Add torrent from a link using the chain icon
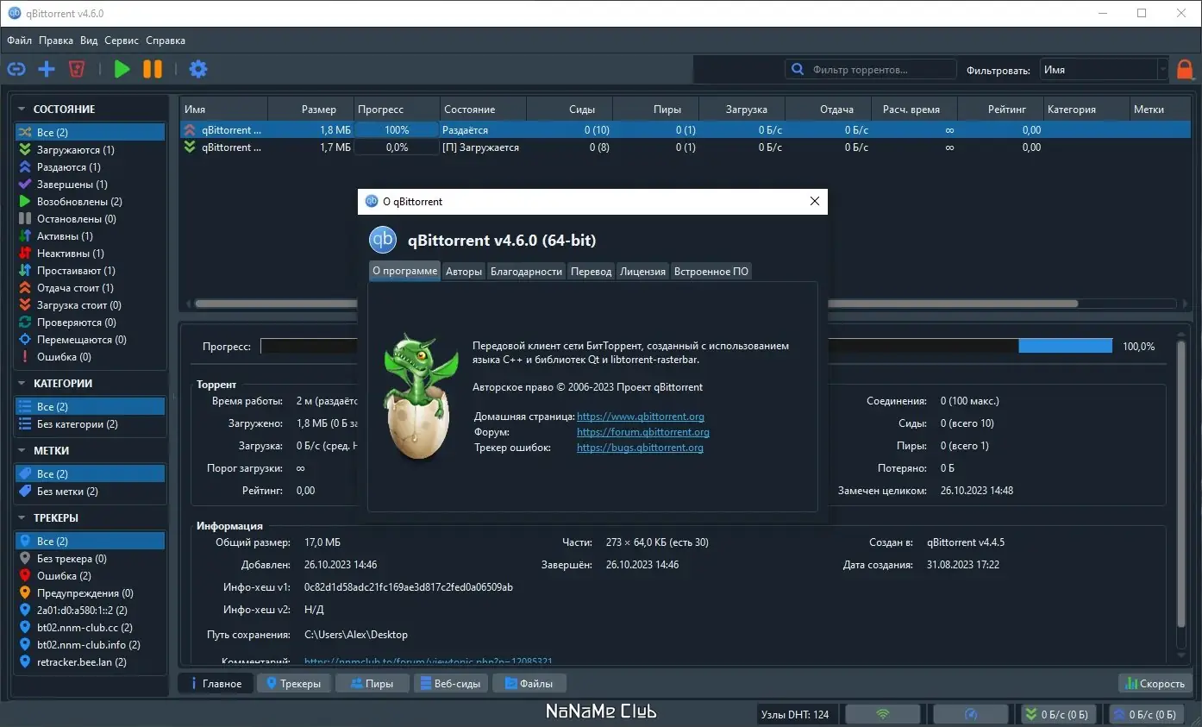The image size is (1202, 727). (x=16, y=69)
